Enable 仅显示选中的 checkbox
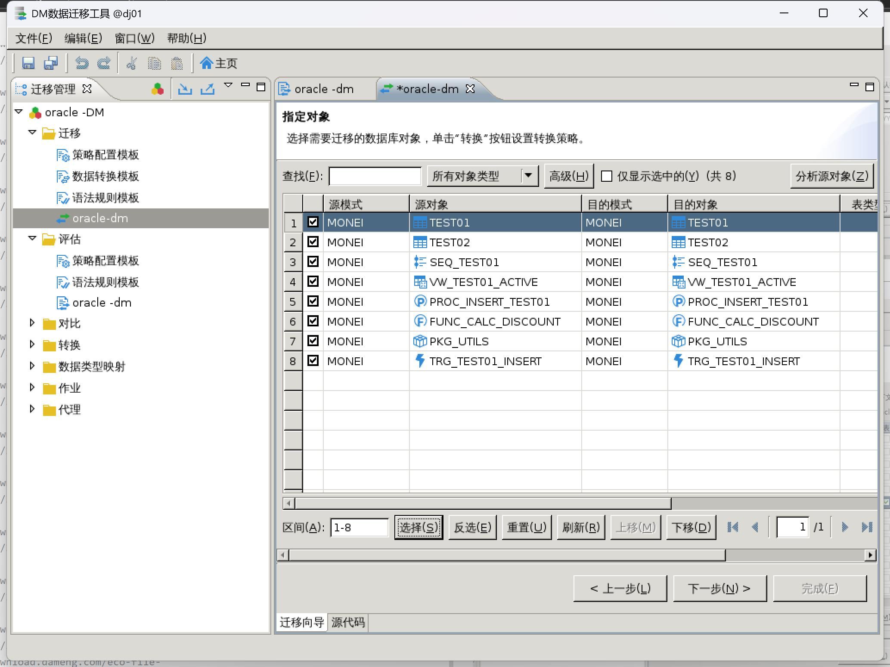The image size is (890, 667). pos(607,176)
